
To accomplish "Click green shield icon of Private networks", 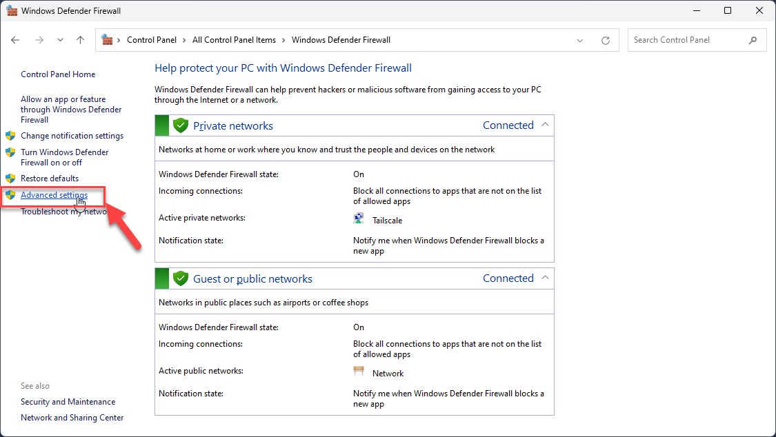I will tap(181, 125).
